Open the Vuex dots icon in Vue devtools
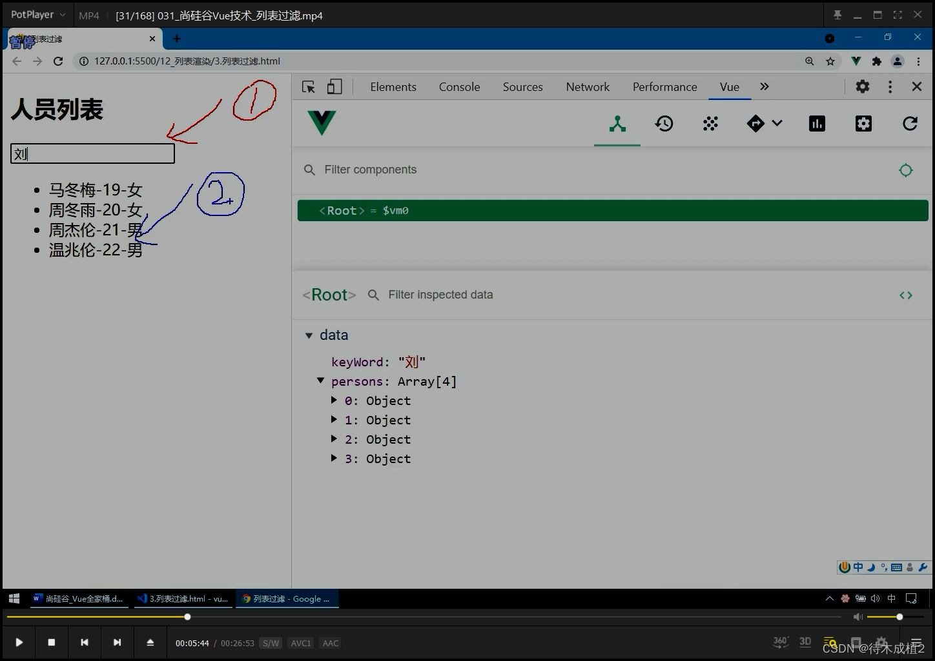Screen dimensions: 935x661 coord(710,124)
